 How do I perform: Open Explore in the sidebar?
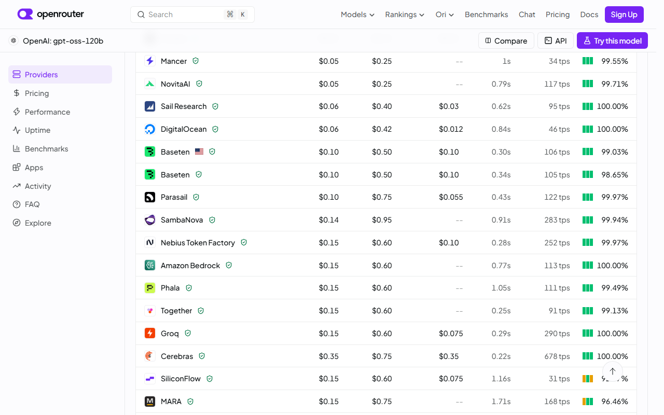click(60, 223)
